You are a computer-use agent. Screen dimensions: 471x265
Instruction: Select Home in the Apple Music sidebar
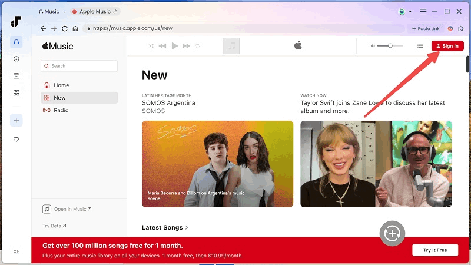tap(61, 85)
